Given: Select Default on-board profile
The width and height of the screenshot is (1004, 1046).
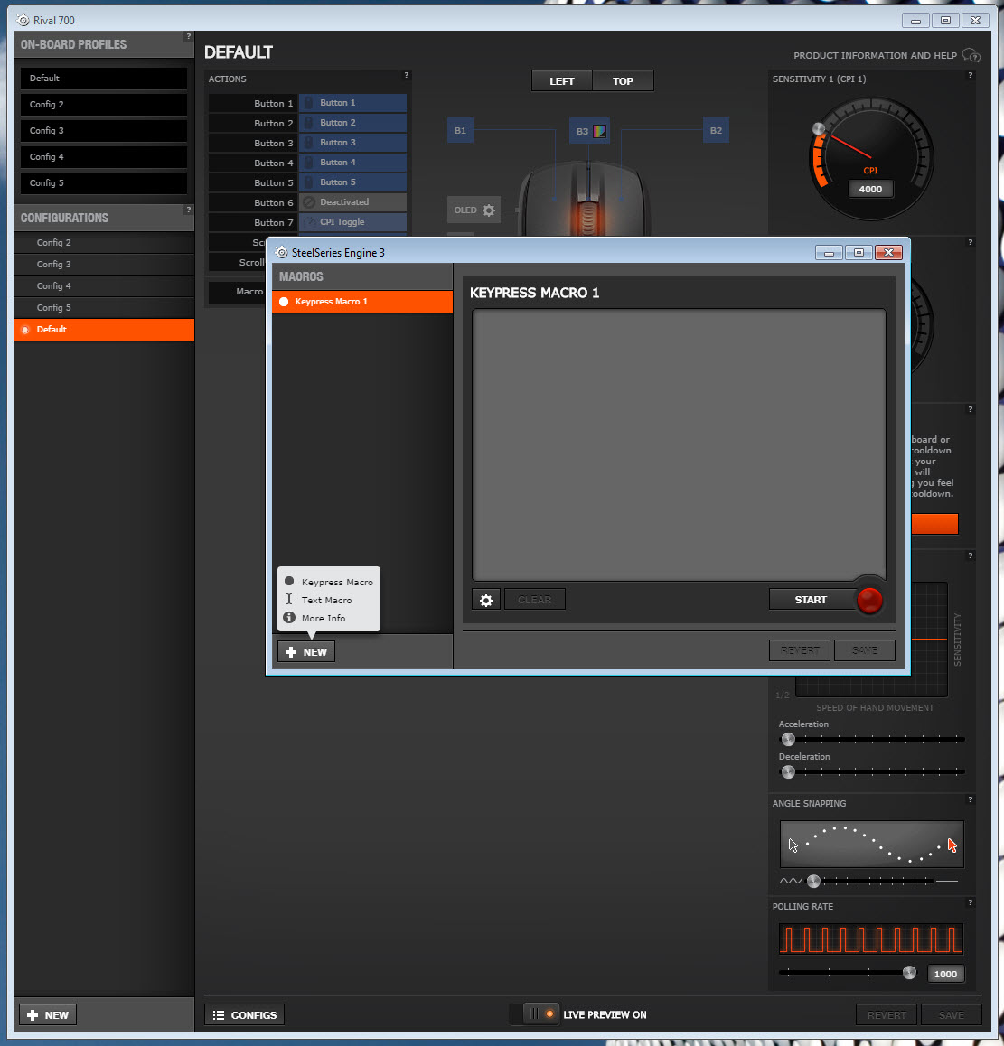Looking at the screenshot, I should point(103,78).
